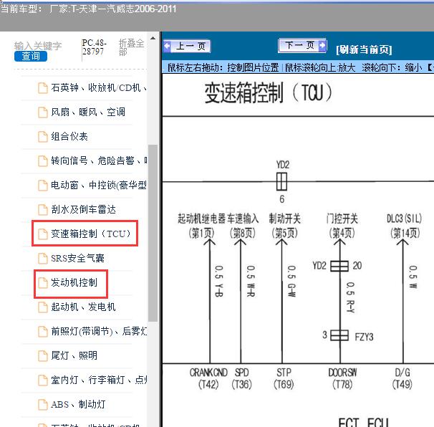Image resolution: width=434 pixels, height=427 pixels.
Task: Click document icon beside 风扇、暖风、空调
Action: (x=43, y=112)
